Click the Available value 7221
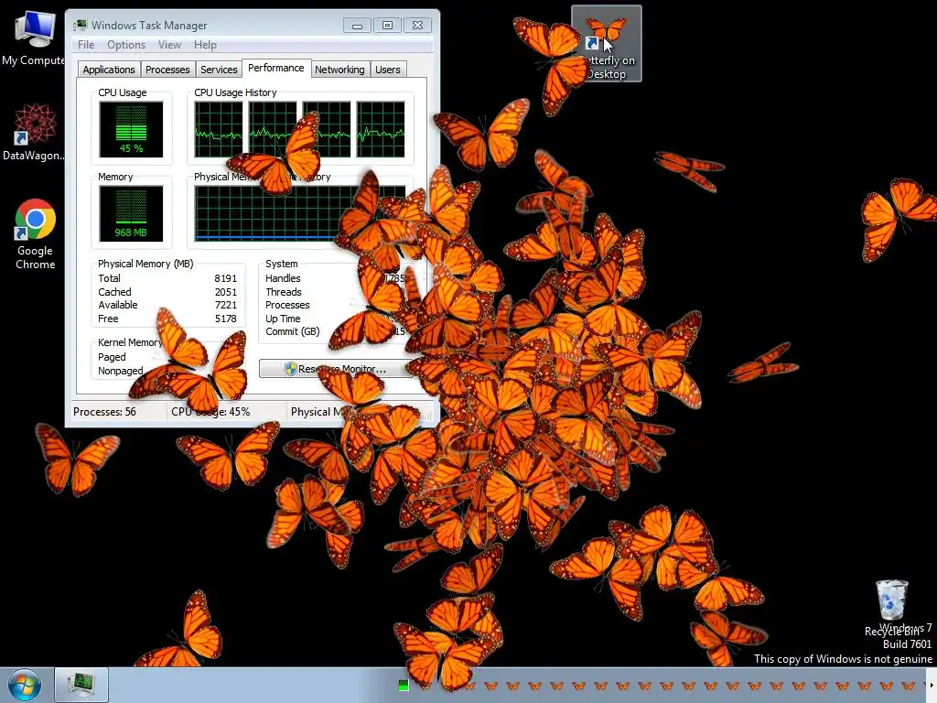 pyautogui.click(x=226, y=305)
